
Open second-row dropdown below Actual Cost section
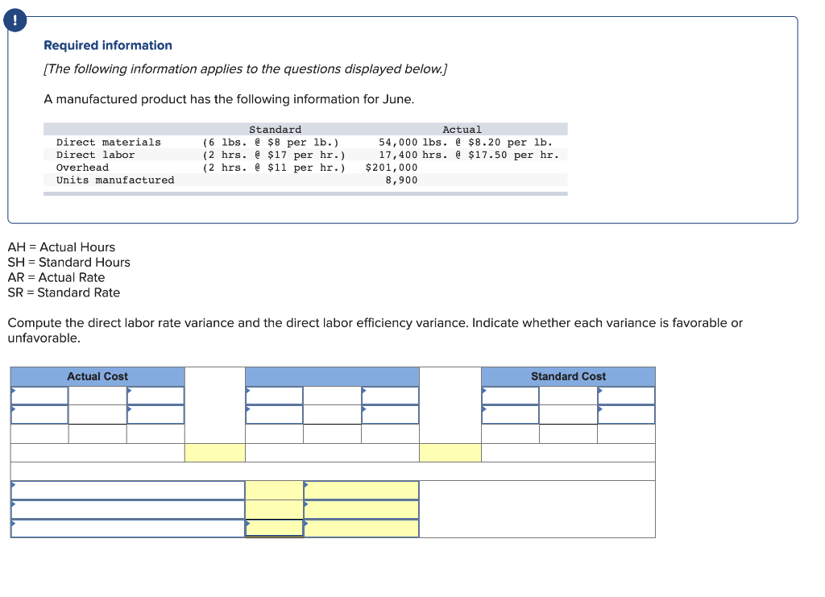40,413
